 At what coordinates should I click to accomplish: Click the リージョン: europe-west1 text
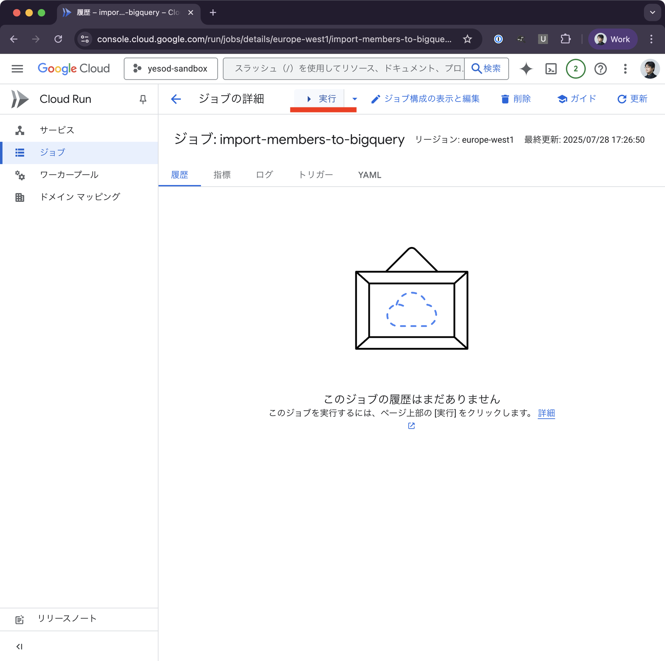(x=464, y=140)
